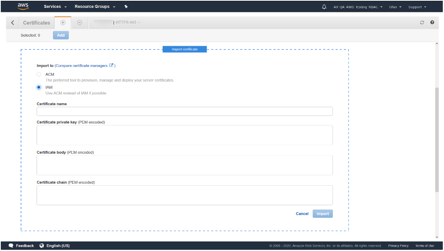The height and width of the screenshot is (251, 444).
Task: Open the pinned shortcuts star icon
Action: [126, 6]
